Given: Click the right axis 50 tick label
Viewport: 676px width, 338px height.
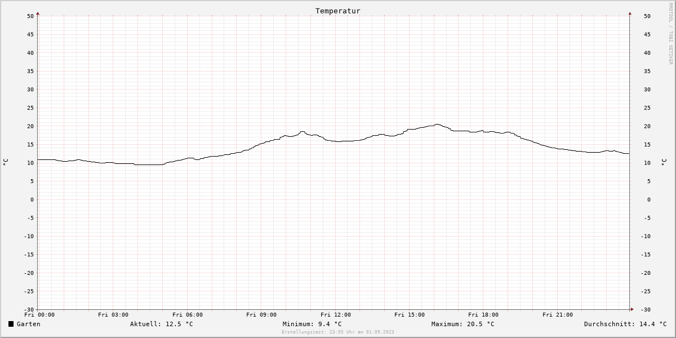Looking at the screenshot, I should click(x=647, y=16).
